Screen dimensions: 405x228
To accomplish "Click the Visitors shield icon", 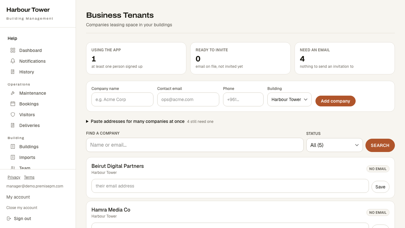I will tap(13, 115).
